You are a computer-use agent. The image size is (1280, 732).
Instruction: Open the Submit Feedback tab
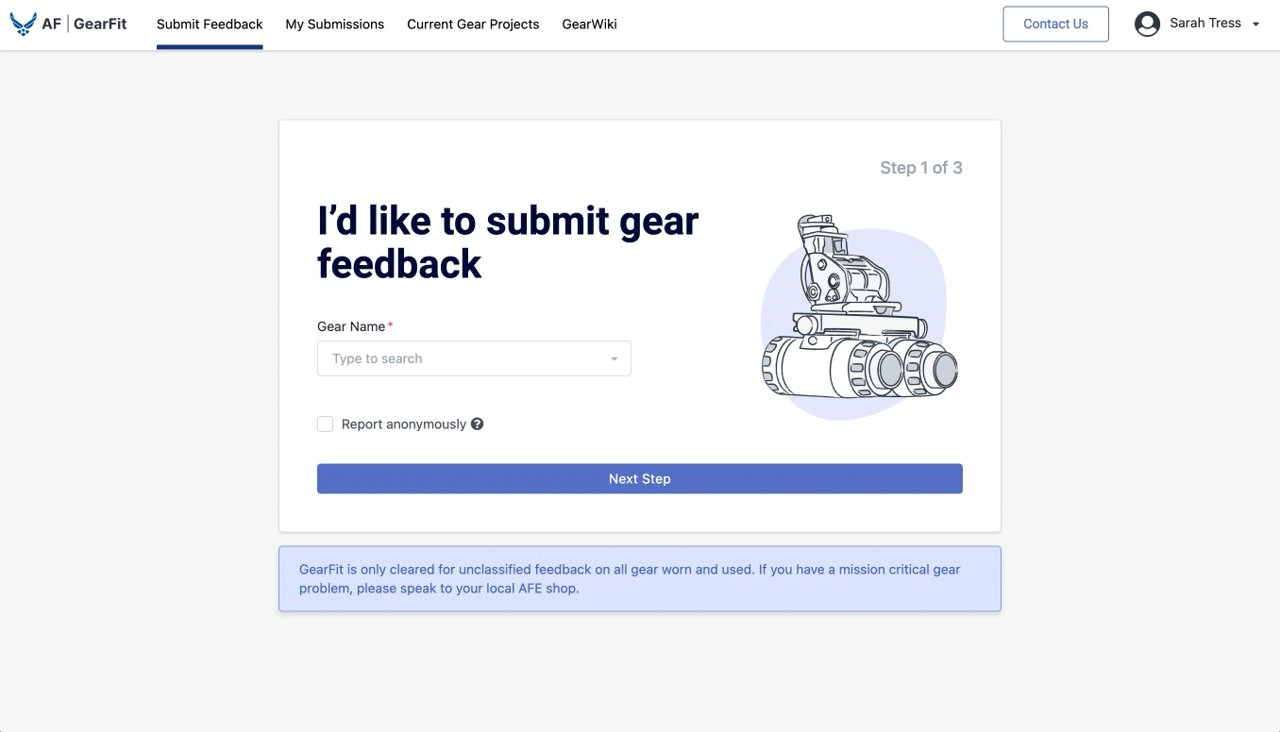pyautogui.click(x=210, y=25)
